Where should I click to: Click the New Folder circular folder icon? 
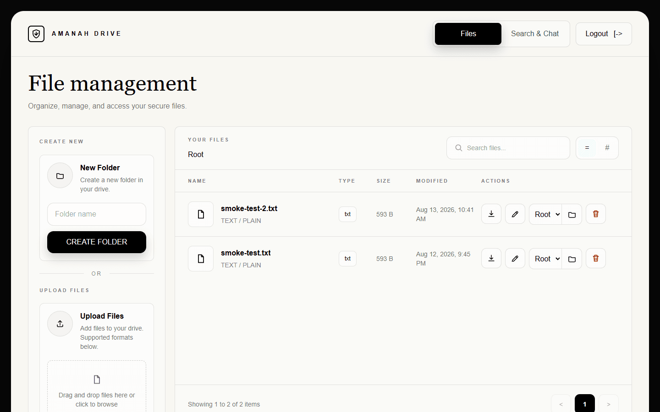point(60,175)
